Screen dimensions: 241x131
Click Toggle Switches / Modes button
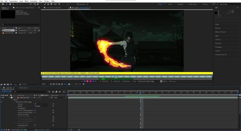pyautogui.click(x=42, y=130)
